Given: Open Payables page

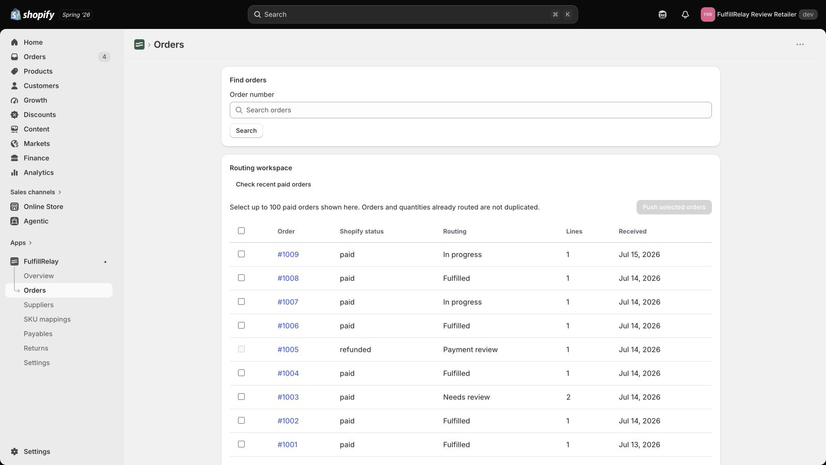Looking at the screenshot, I should point(38,334).
